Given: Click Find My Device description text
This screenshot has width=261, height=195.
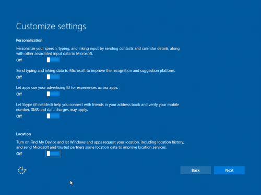Looking at the screenshot, I should tap(100, 145).
